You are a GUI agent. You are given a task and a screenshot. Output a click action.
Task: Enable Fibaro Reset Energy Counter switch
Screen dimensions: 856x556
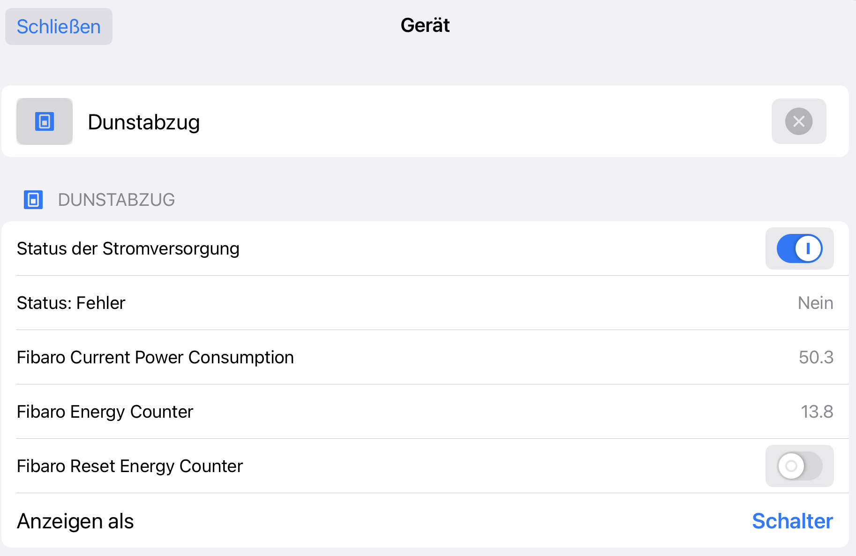[x=799, y=466]
